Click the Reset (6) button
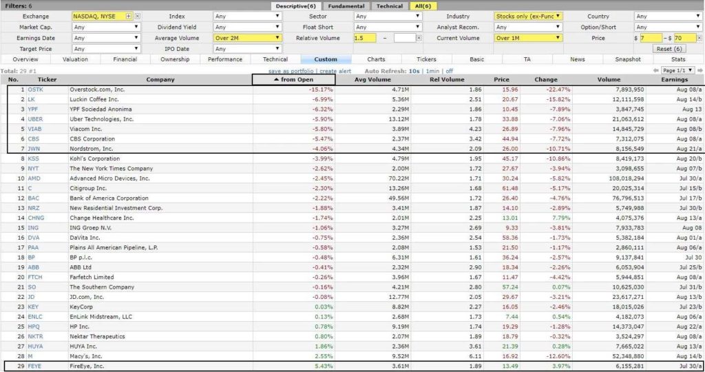Screen dimensions: 705x372 (669, 49)
